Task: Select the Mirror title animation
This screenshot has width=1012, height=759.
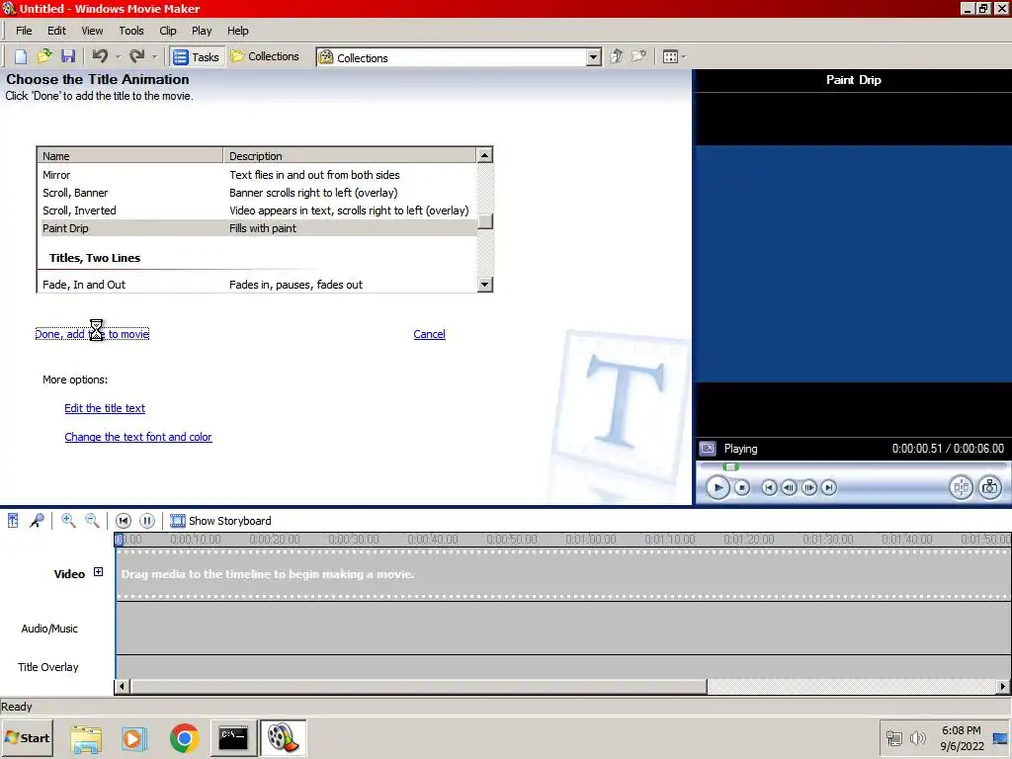Action: (257, 175)
